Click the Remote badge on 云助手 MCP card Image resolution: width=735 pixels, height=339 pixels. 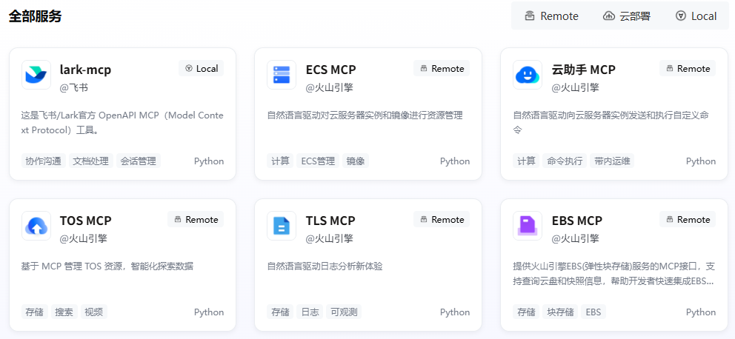pos(688,68)
